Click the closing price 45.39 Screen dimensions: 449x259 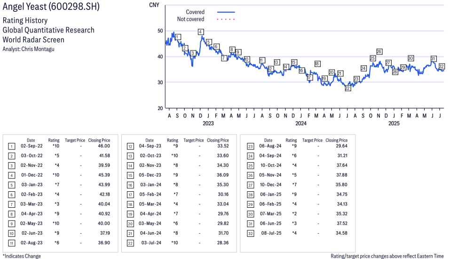coord(104,175)
